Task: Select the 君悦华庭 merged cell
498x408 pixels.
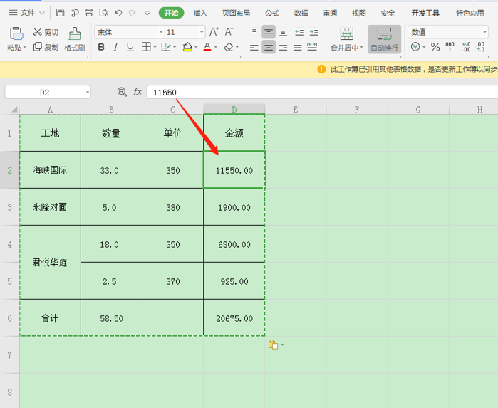Action: click(x=50, y=263)
